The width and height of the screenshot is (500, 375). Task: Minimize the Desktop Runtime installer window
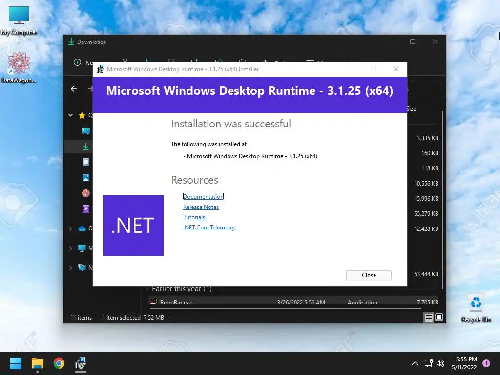pyautogui.click(x=352, y=69)
